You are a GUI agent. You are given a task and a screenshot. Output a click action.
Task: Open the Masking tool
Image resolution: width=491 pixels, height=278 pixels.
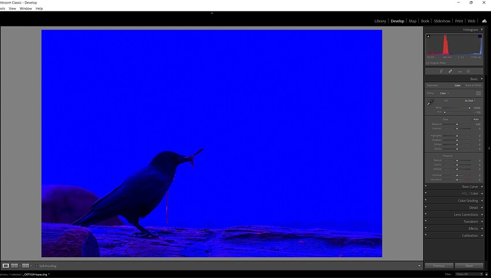coord(468,72)
